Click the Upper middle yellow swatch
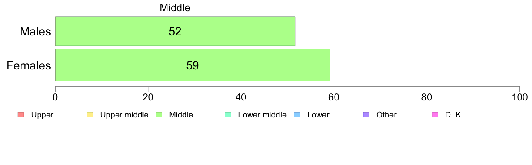This screenshot has width=532, height=165. click(90, 115)
